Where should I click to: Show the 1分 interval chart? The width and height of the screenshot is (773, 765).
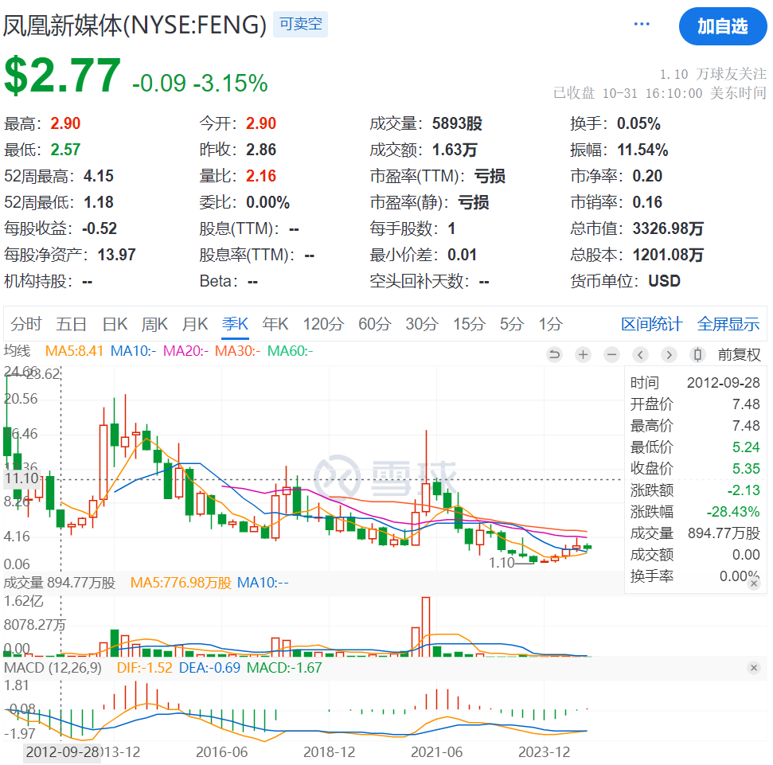point(551,324)
